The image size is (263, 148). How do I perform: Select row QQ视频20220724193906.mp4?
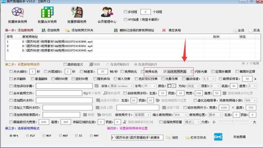pyautogui.click(x=133, y=42)
